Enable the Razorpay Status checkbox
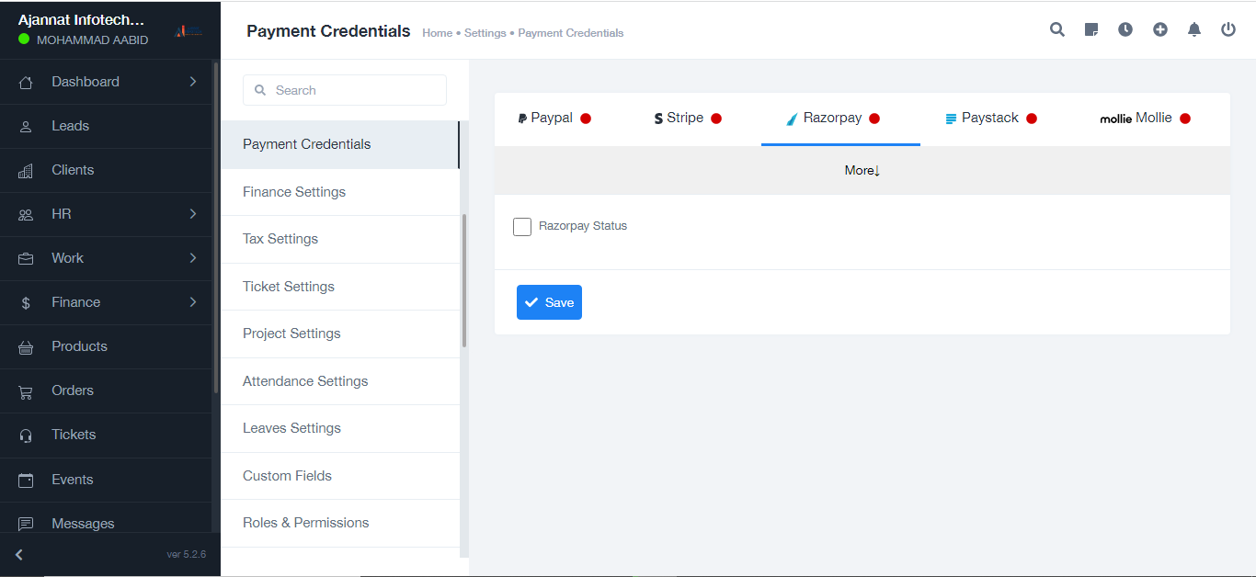The image size is (1256, 577). tap(522, 227)
